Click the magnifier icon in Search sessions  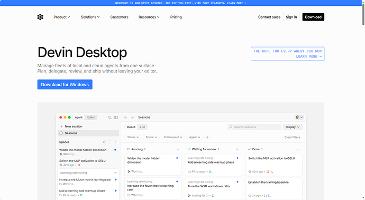[x=231, y=127]
